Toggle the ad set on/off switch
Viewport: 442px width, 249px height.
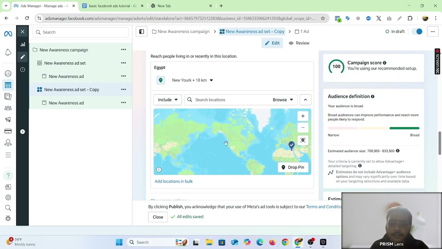click(x=417, y=31)
